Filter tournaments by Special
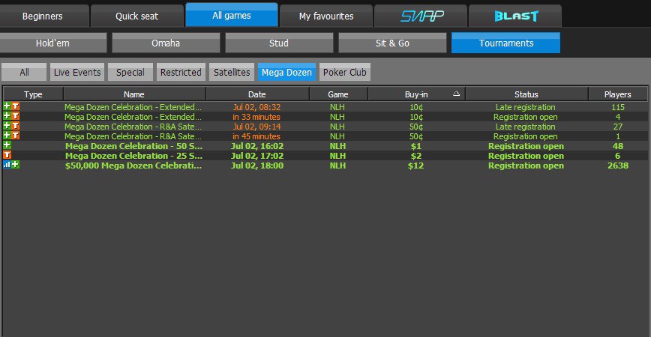The height and width of the screenshot is (337, 651). point(130,72)
